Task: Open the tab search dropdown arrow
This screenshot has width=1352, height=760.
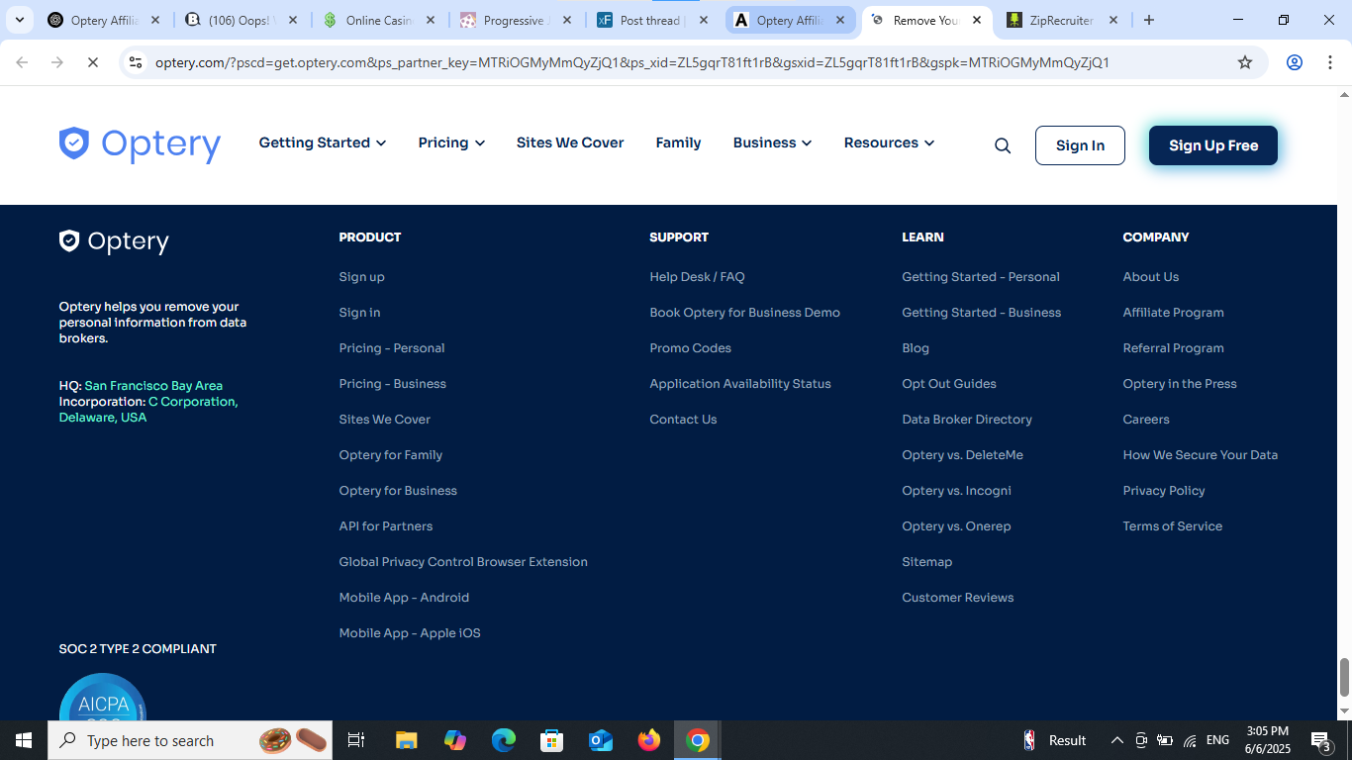Action: pyautogui.click(x=19, y=20)
